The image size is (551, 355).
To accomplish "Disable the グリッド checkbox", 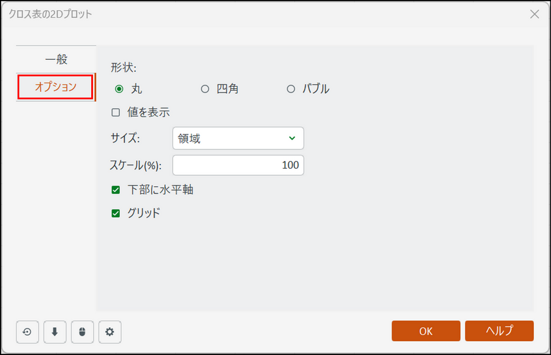I will pos(116,213).
